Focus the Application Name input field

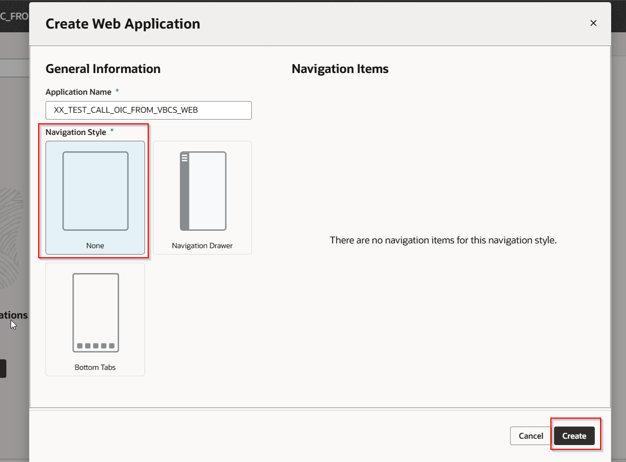click(x=148, y=110)
